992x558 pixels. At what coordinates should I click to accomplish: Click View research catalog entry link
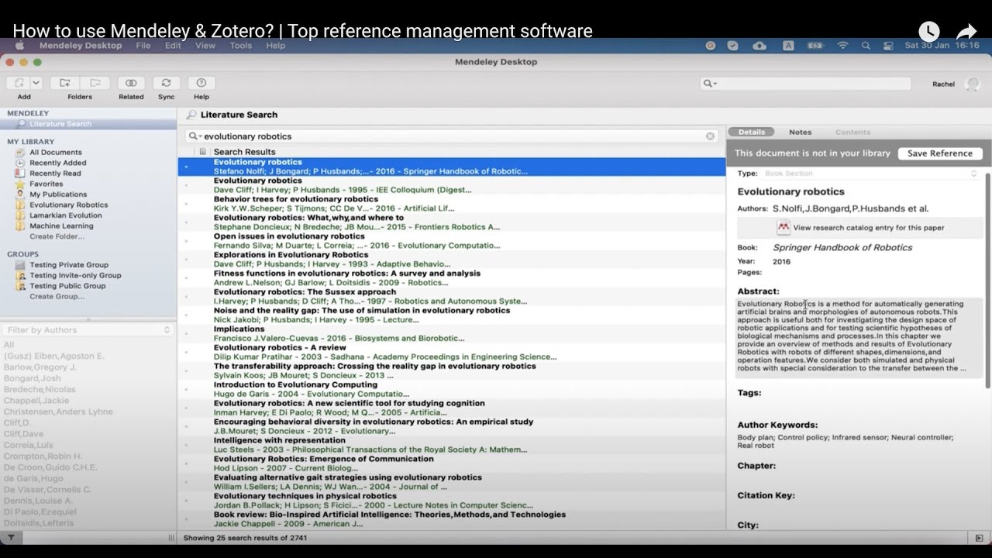point(868,228)
